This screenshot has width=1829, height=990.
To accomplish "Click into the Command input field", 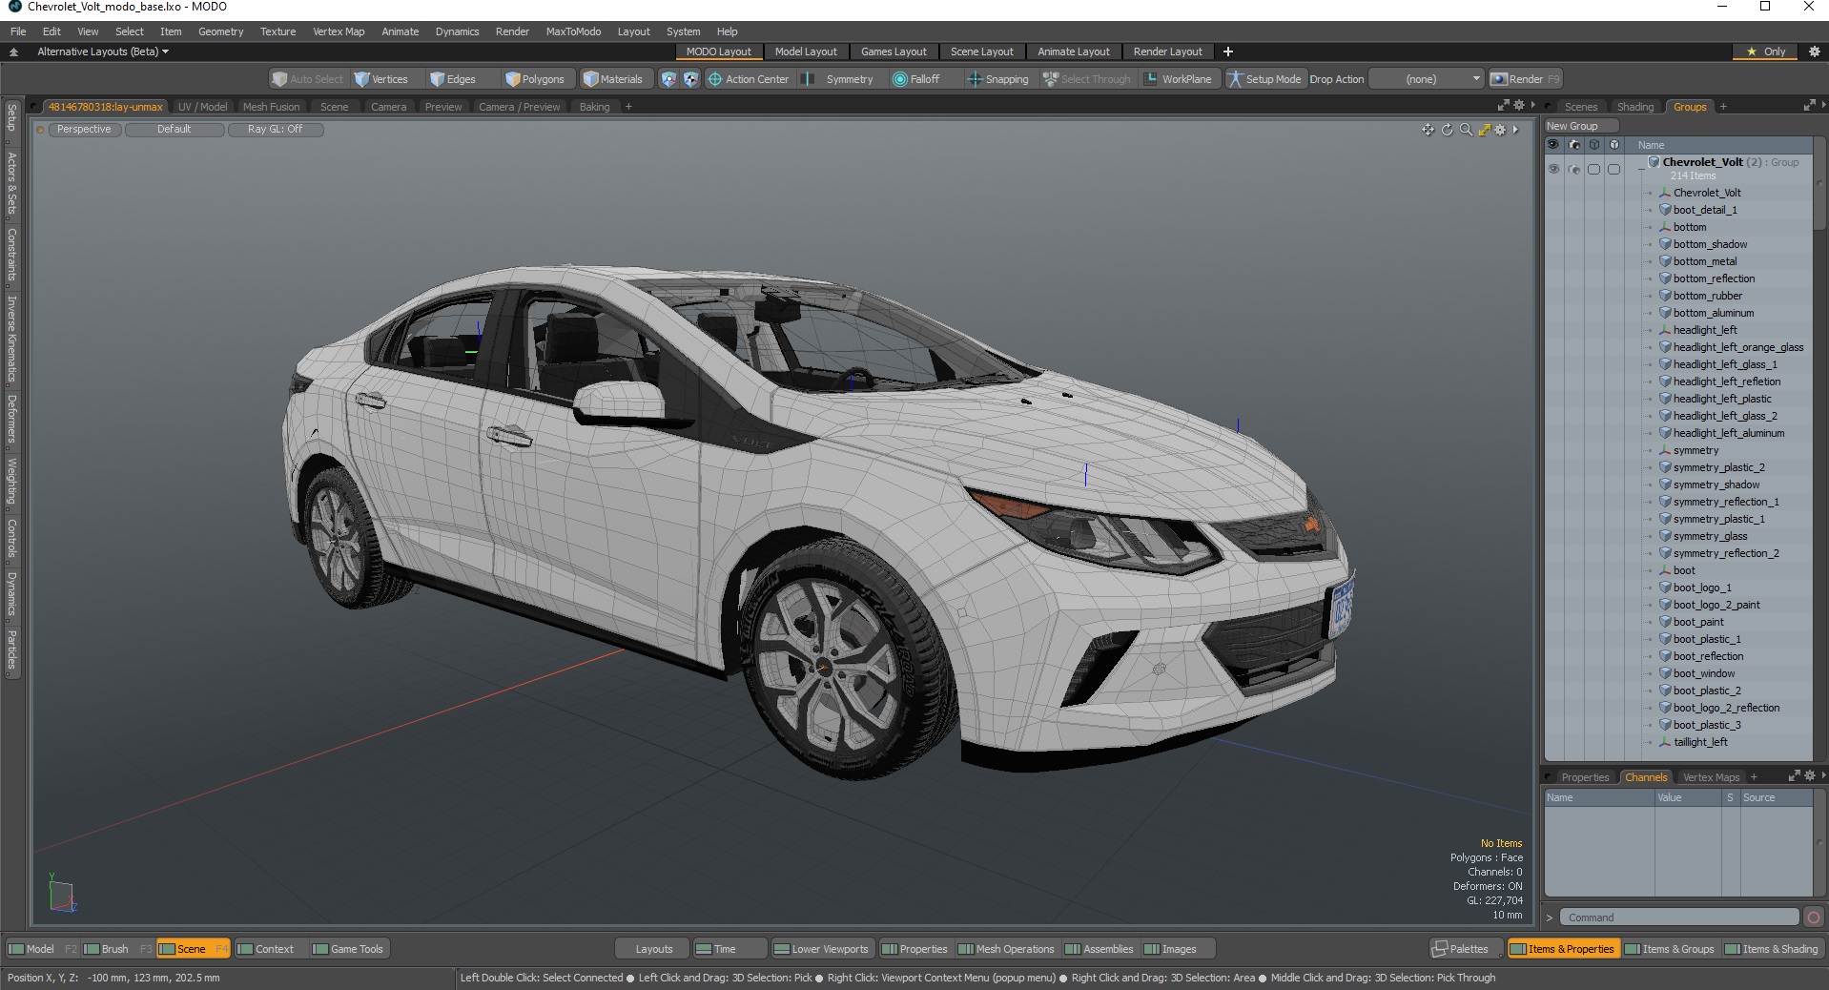I will point(1679,918).
